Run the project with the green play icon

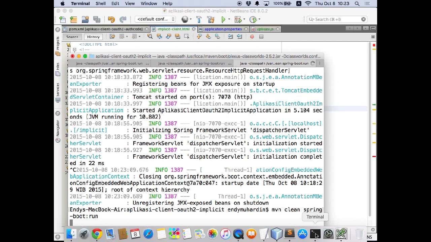[x=223, y=19]
